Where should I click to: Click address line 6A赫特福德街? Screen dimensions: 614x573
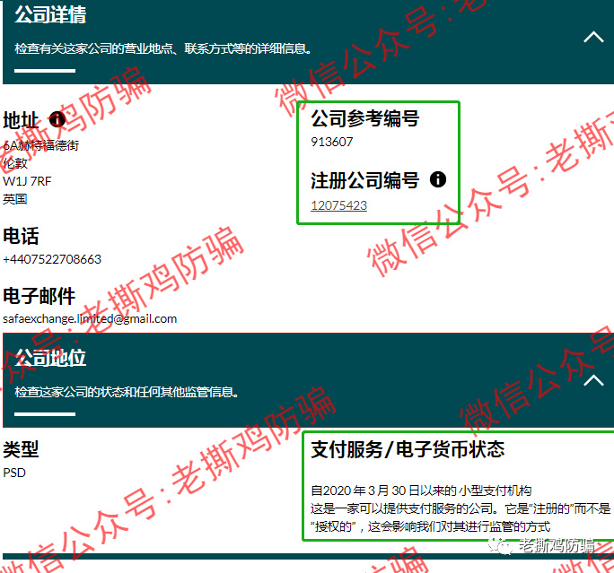point(40,145)
